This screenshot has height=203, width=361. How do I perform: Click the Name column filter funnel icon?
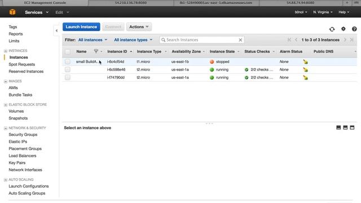tap(96, 51)
